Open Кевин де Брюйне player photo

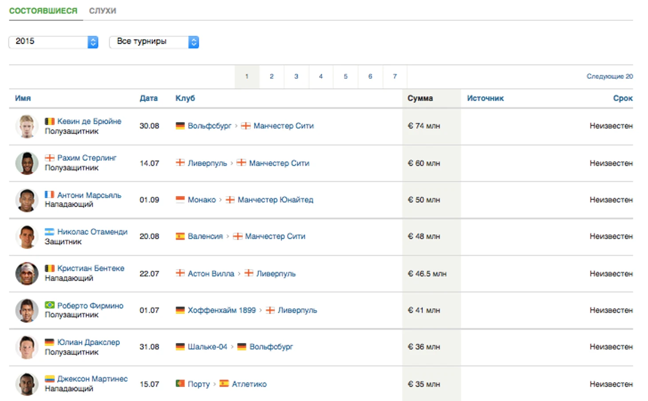[27, 126]
